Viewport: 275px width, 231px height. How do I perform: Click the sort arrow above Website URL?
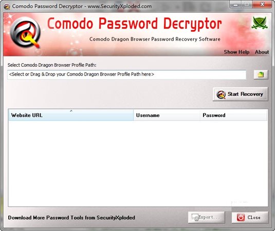tap(71, 111)
